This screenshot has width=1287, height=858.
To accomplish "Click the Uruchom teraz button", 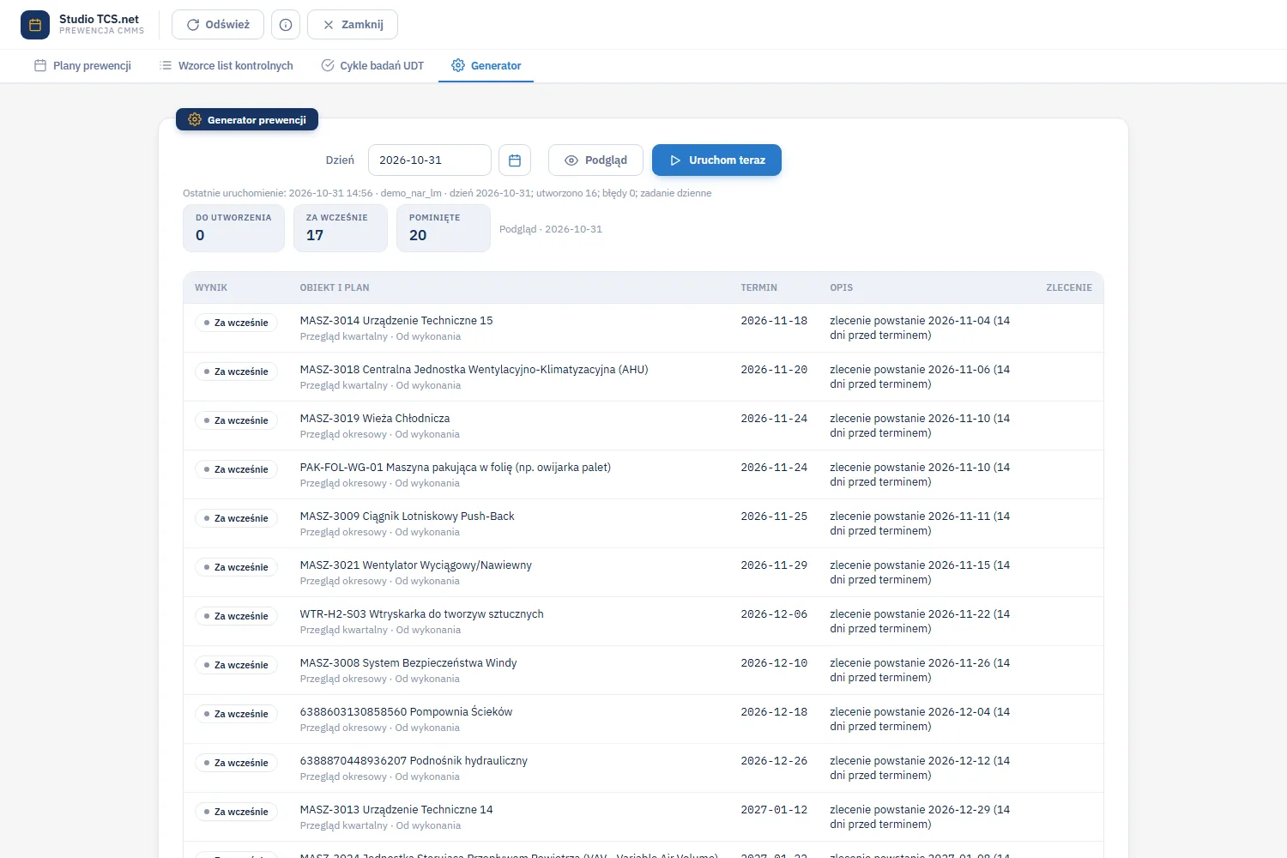I will 716,160.
